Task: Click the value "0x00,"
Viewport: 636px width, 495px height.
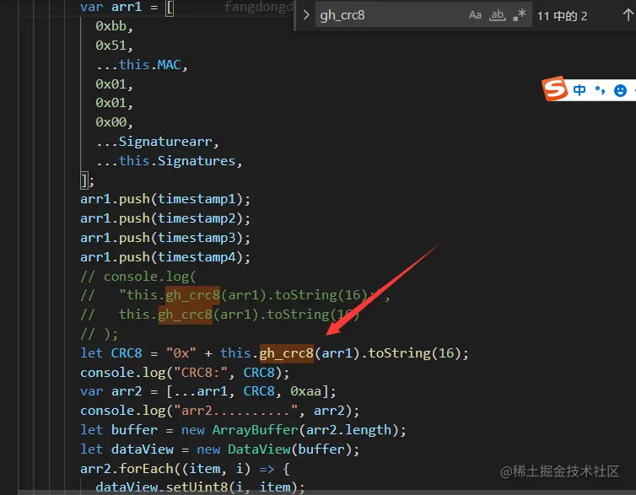Action: point(115,122)
